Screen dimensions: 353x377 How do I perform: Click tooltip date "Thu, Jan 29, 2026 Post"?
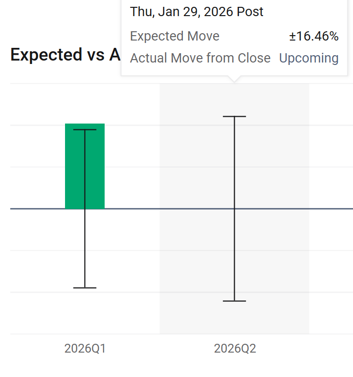(x=197, y=12)
